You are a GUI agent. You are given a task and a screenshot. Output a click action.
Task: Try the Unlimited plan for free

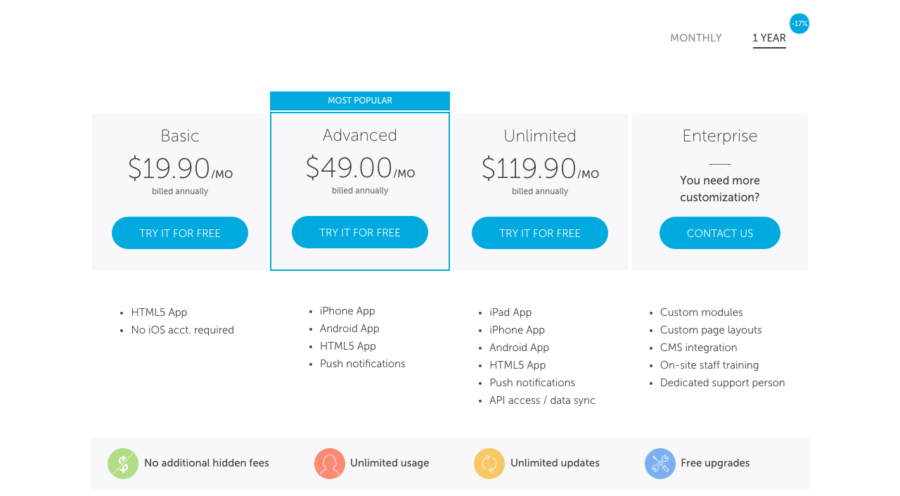[540, 233]
